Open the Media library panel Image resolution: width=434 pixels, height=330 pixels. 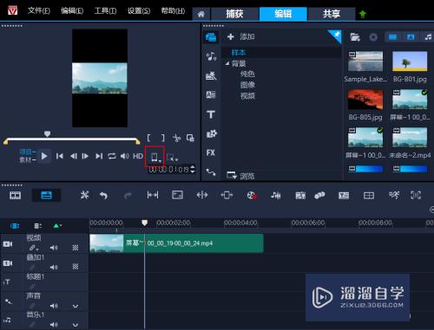pos(211,37)
